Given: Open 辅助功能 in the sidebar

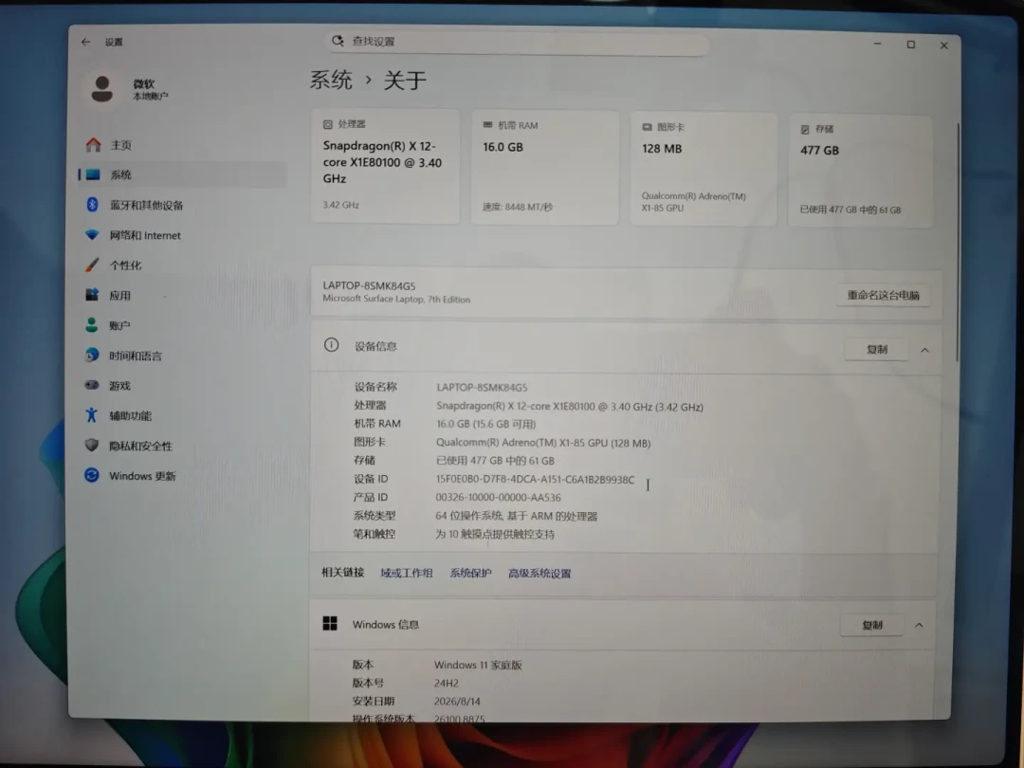Looking at the screenshot, I should 183,415.
